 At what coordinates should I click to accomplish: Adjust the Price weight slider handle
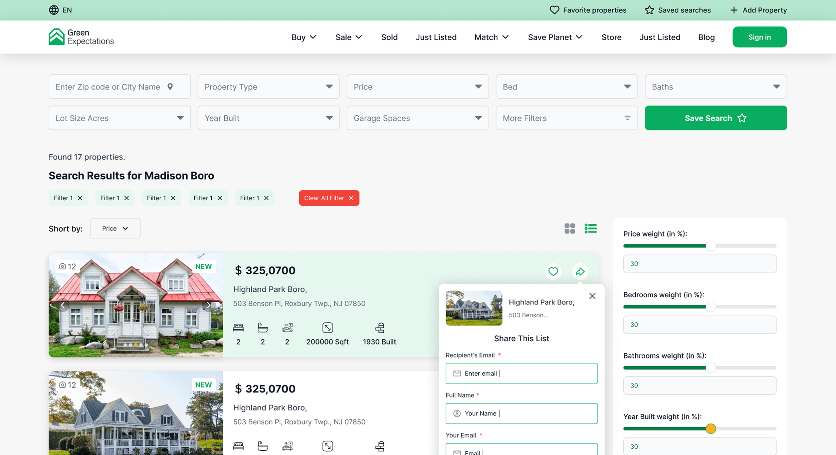point(711,246)
